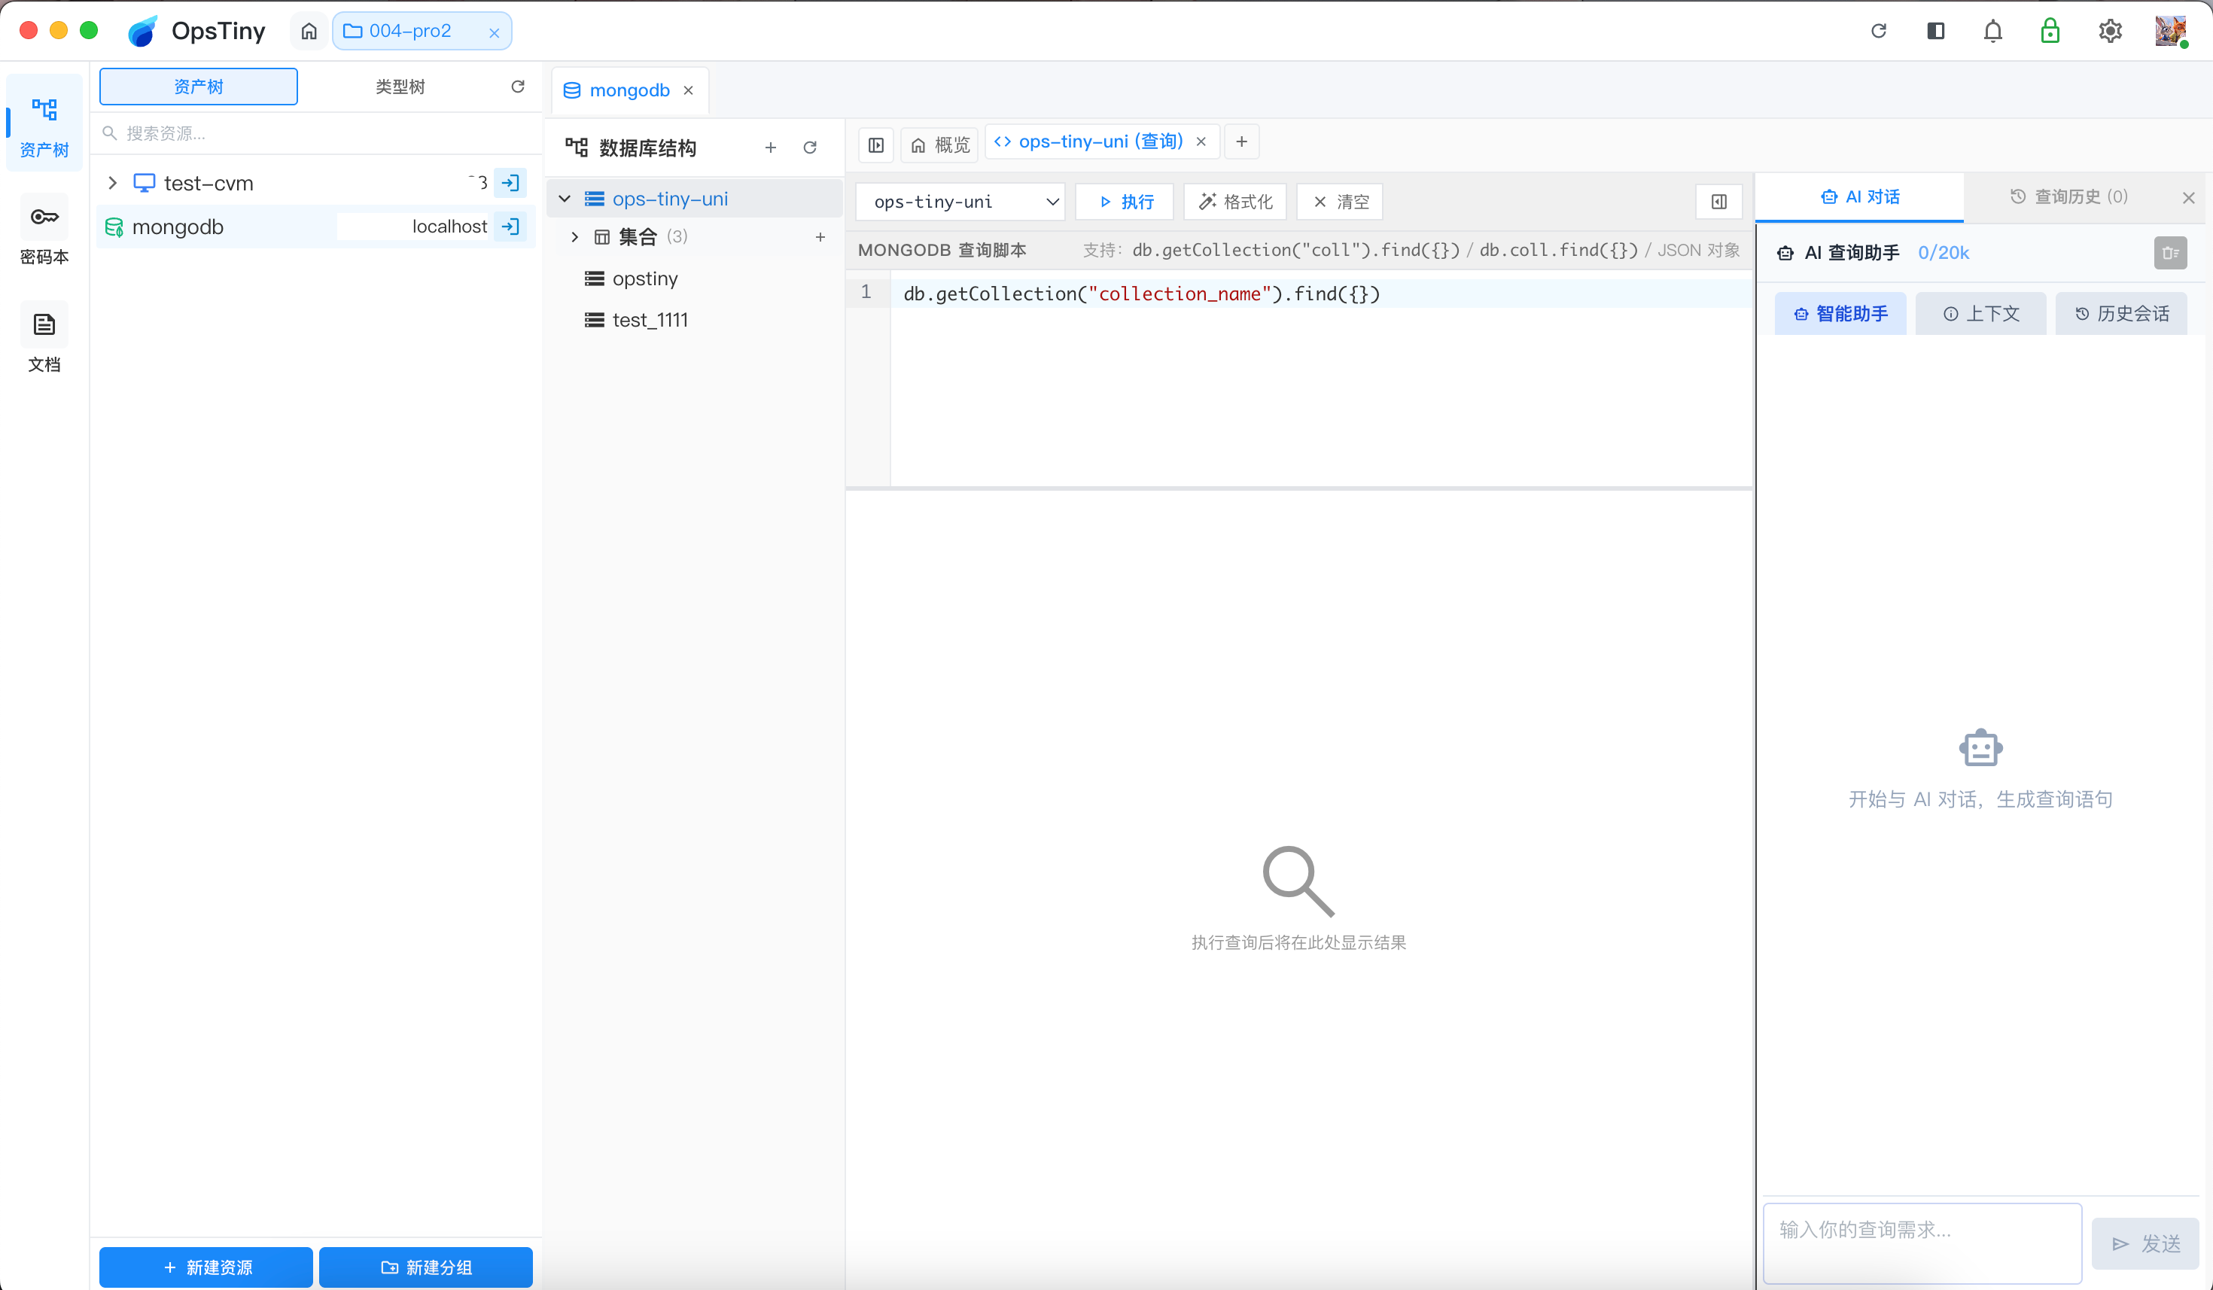The image size is (2213, 1290).
Task: Focus the 搜索资源 search field
Action: tap(316, 133)
